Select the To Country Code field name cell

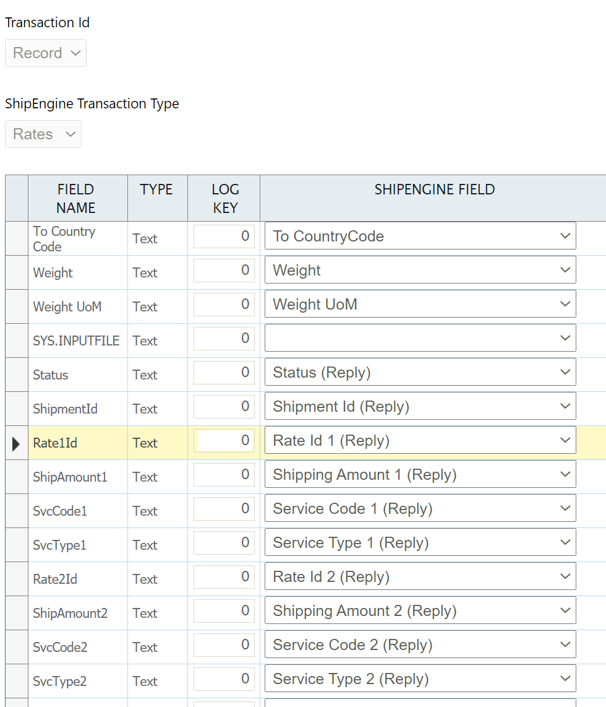point(77,238)
